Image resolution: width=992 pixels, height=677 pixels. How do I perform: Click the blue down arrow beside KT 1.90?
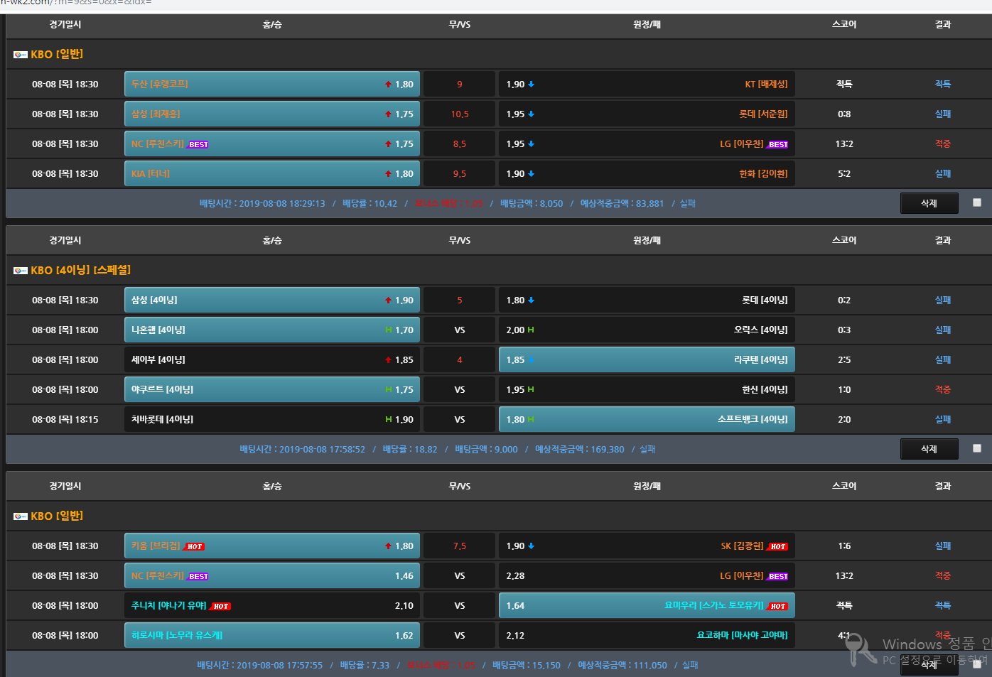[532, 85]
